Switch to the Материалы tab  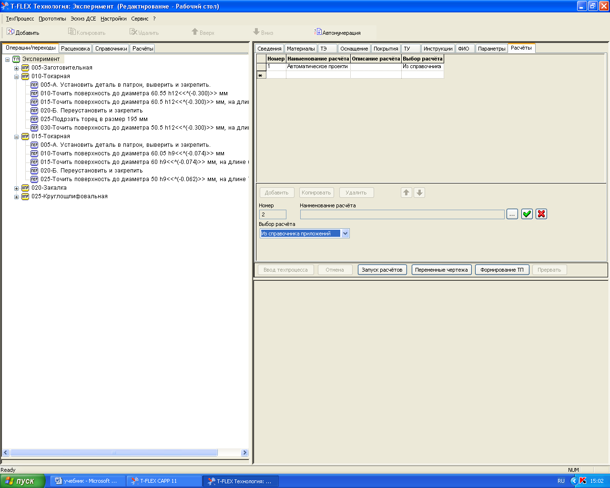point(300,49)
